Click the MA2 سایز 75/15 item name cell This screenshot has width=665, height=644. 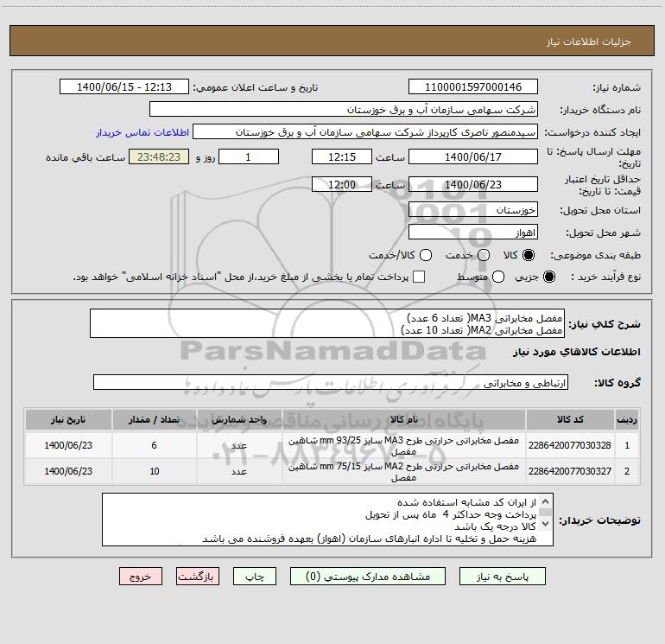[404, 472]
